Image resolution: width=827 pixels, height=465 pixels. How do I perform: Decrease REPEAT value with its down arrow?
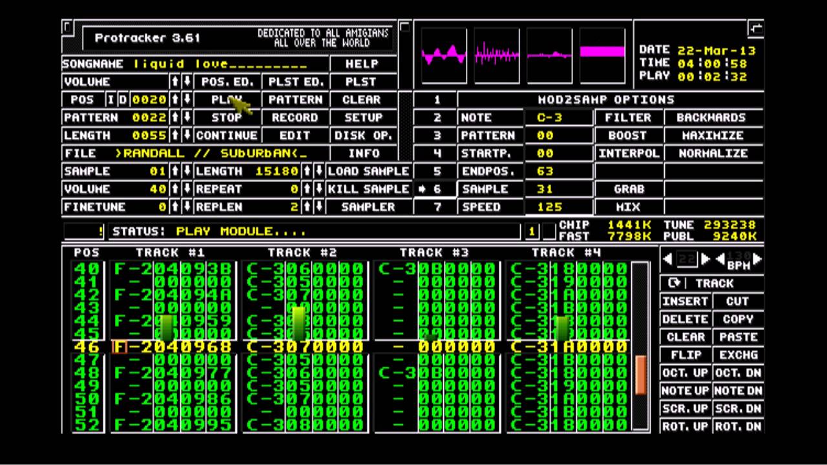(x=319, y=189)
